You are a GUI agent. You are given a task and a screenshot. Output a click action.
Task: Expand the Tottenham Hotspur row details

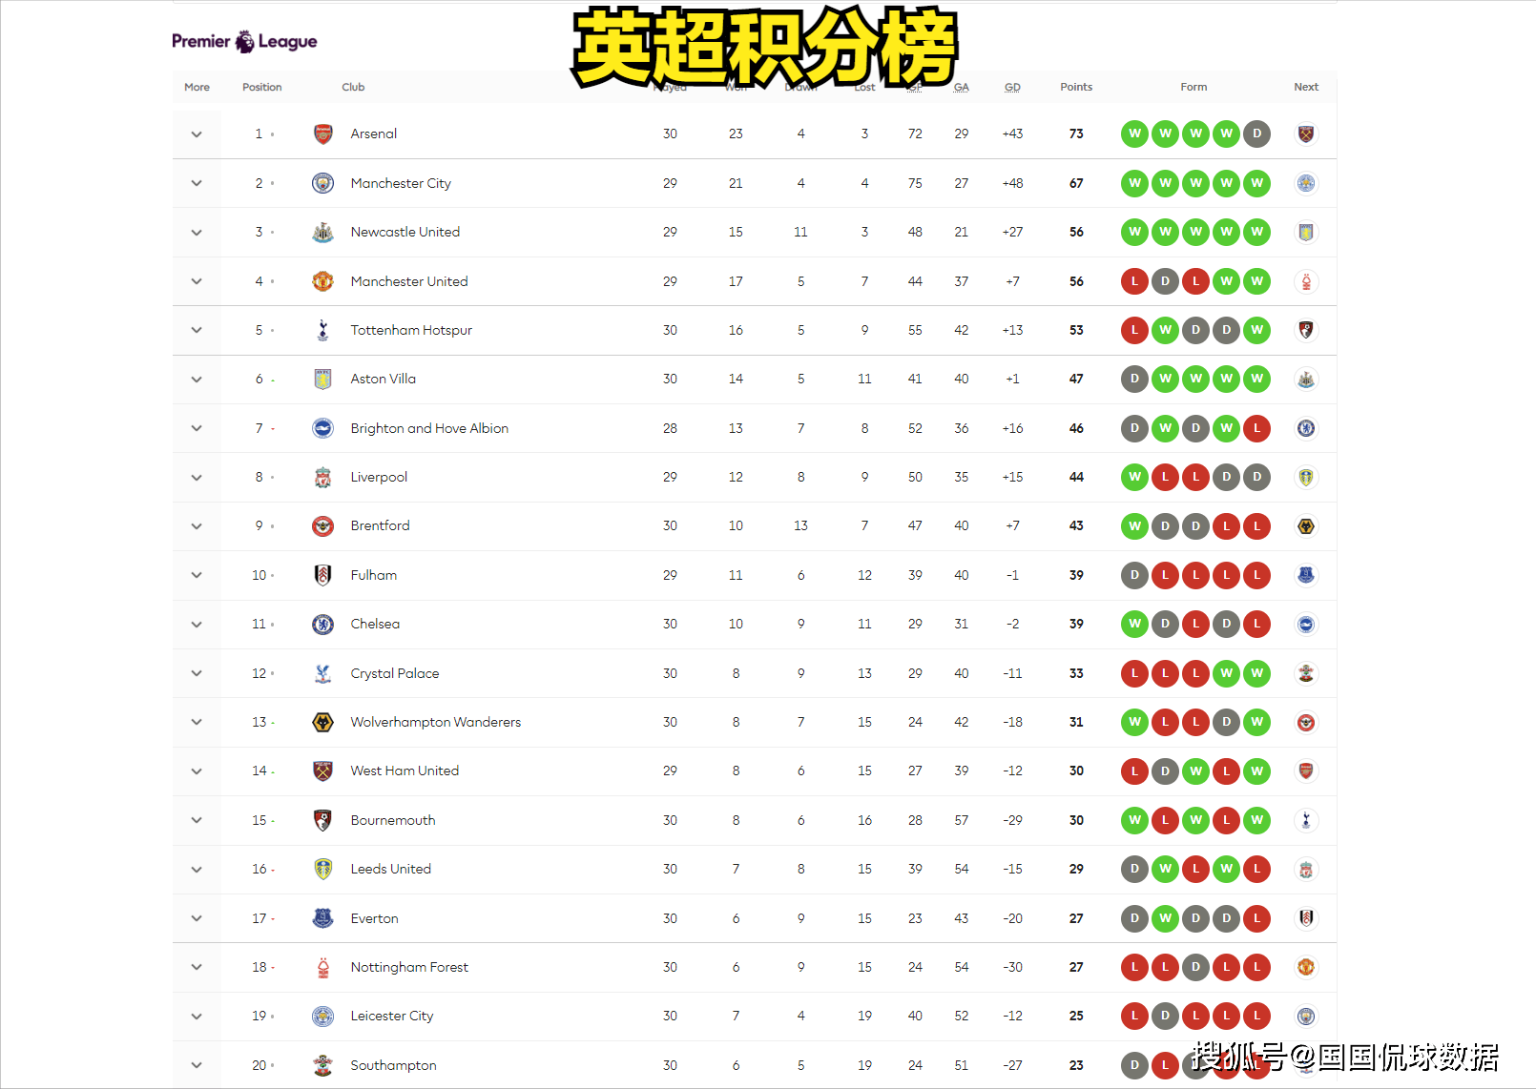click(x=197, y=330)
